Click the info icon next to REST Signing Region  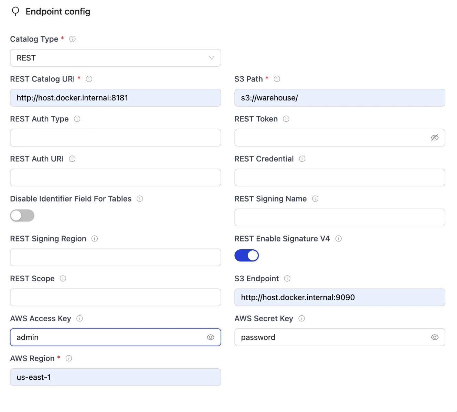[x=95, y=239]
